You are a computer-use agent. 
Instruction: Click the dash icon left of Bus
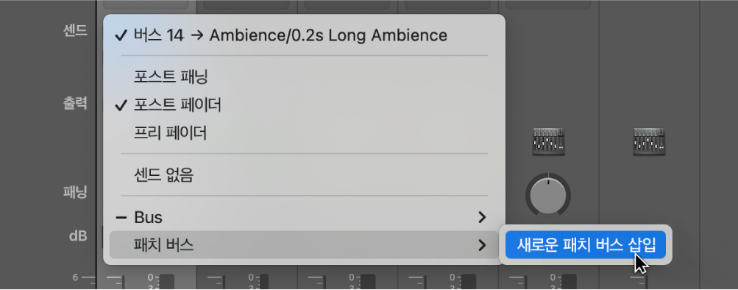coord(121,218)
